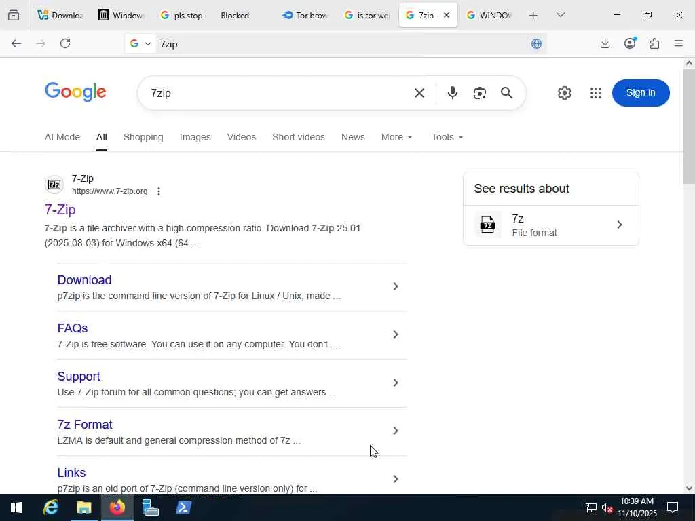Click the translate page icon in address bar
This screenshot has height=521, width=695.
tap(536, 43)
